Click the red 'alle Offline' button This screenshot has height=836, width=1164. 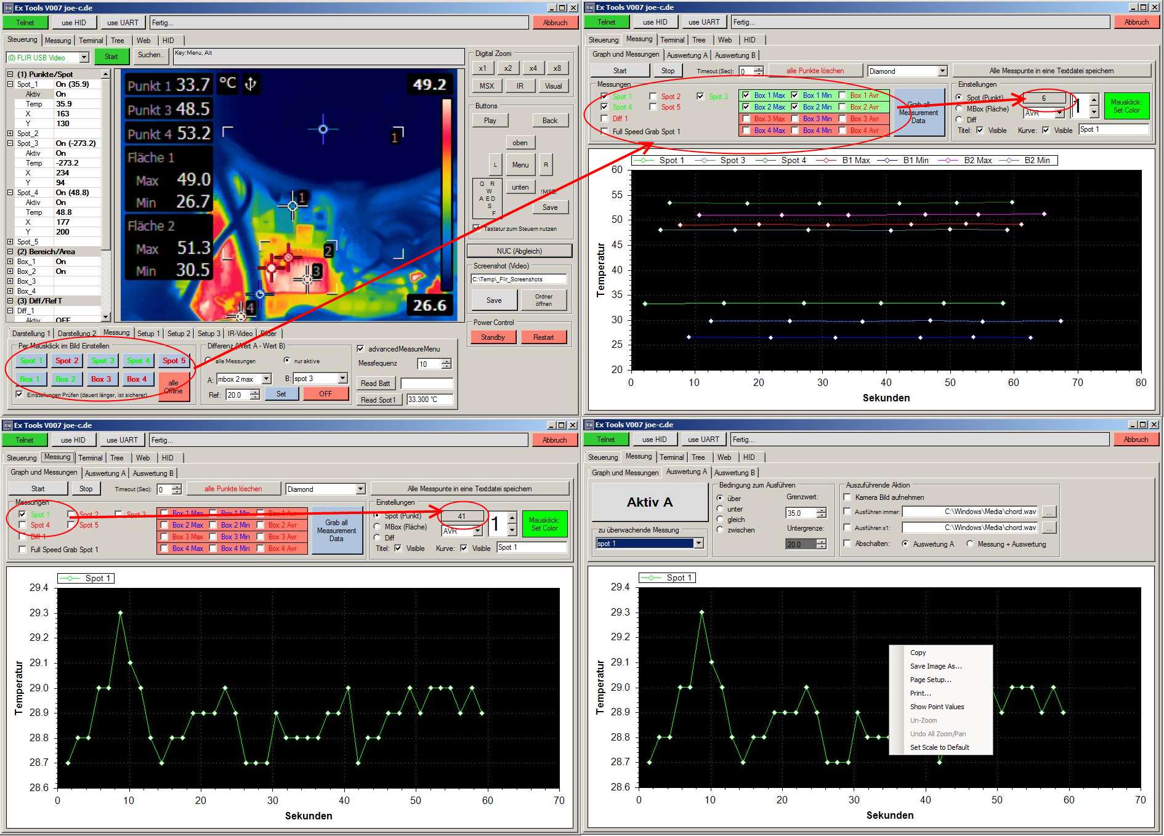pos(174,387)
